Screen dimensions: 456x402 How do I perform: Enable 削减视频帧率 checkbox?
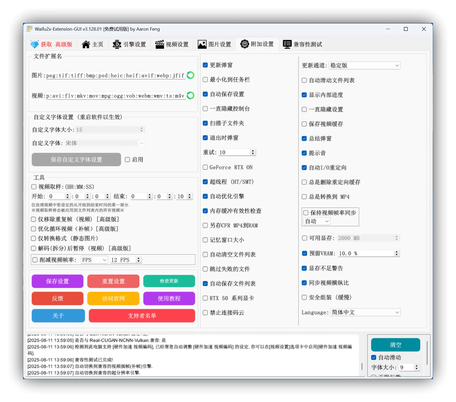pos(35,260)
